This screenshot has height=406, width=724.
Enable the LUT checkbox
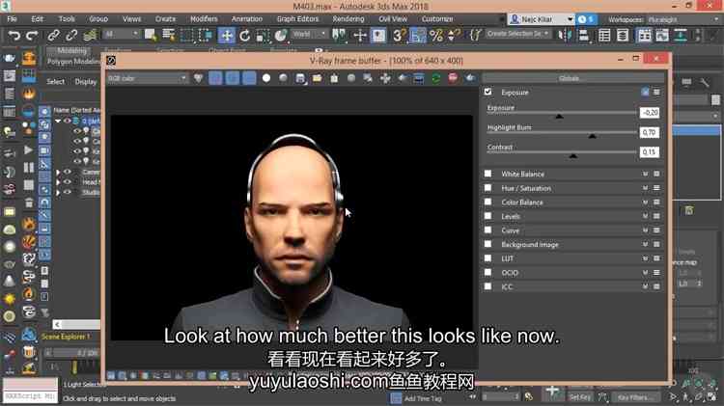(x=488, y=257)
